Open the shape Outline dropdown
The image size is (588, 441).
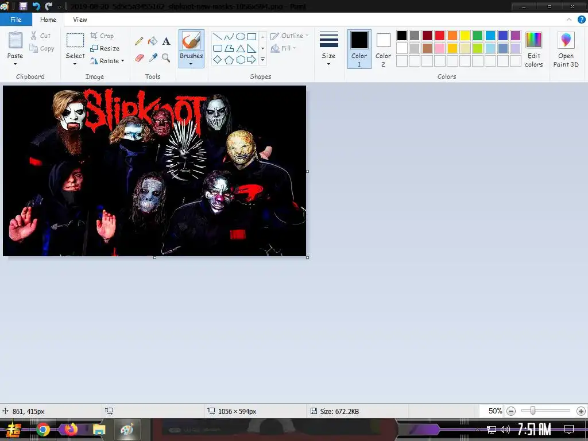click(289, 36)
